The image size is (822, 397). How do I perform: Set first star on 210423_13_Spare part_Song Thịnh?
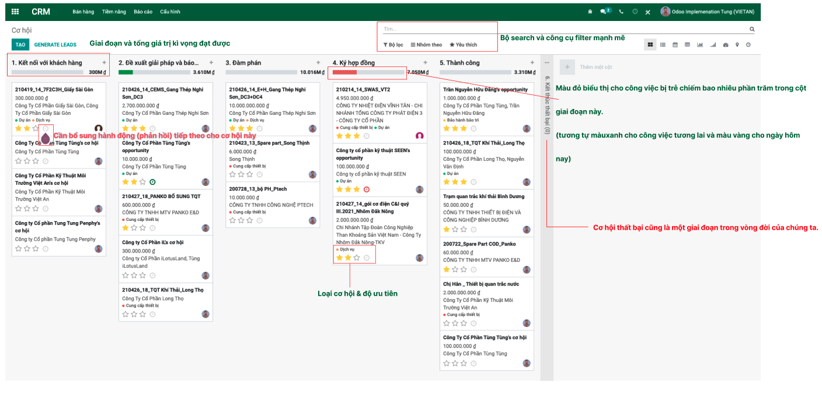[x=232, y=174]
